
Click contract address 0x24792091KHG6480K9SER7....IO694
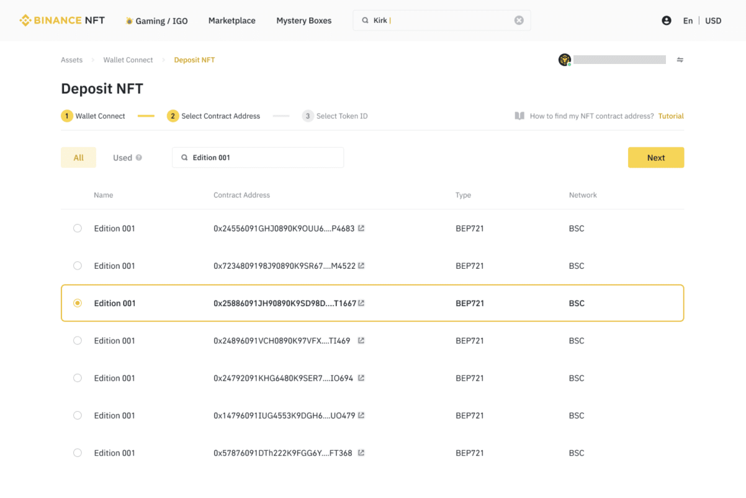pyautogui.click(x=283, y=378)
